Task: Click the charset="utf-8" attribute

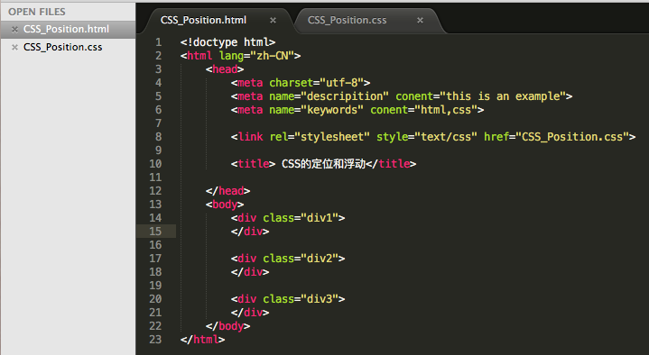Action: (316, 83)
